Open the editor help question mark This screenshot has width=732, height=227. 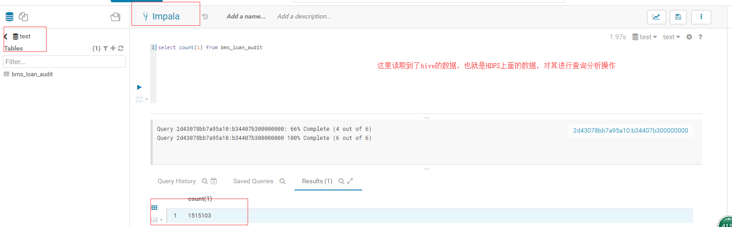pos(700,37)
